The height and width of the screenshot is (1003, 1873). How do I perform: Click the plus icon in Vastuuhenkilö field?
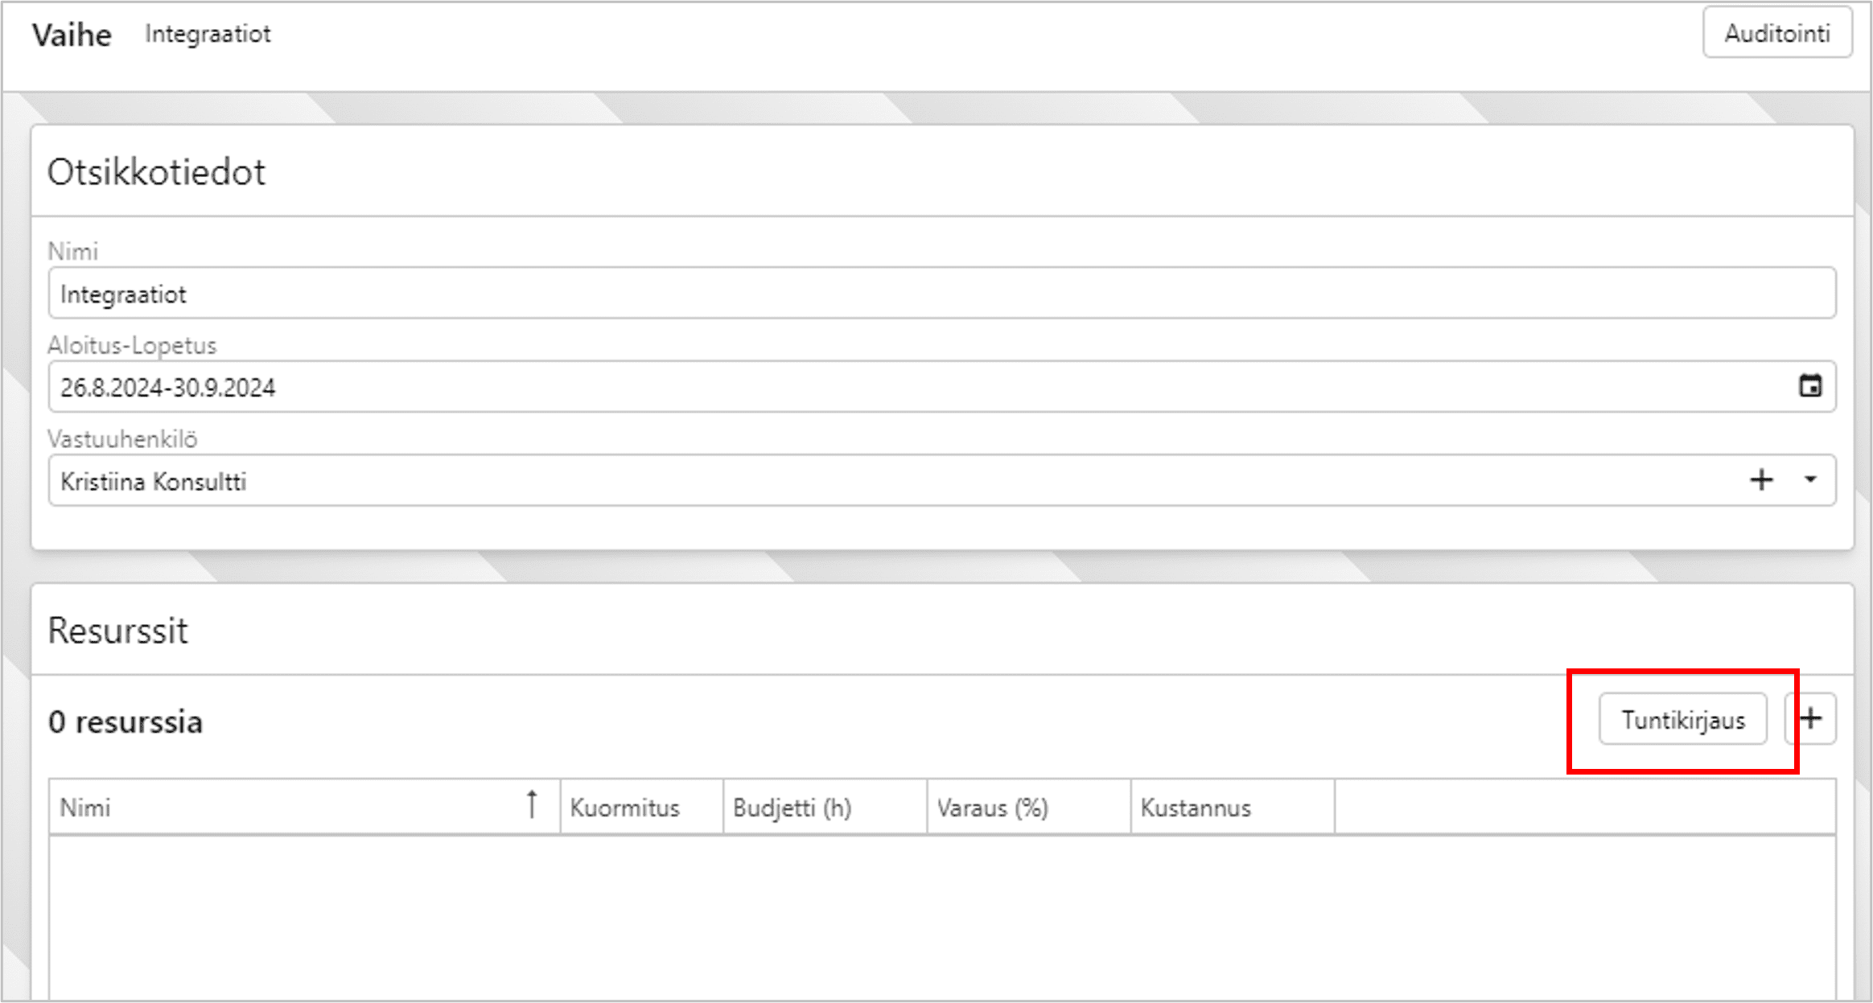(1761, 480)
